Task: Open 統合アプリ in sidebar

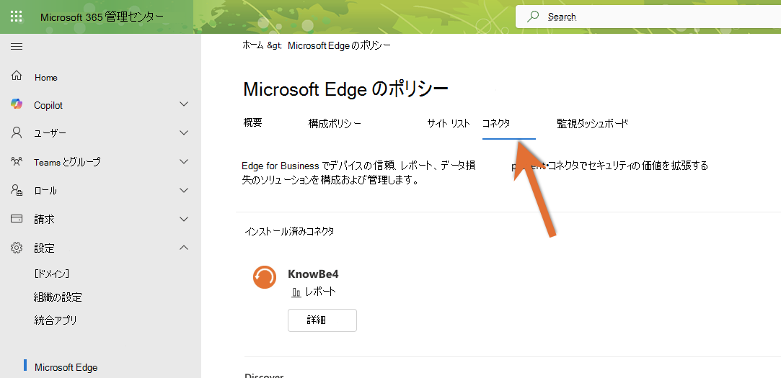Action: click(56, 320)
